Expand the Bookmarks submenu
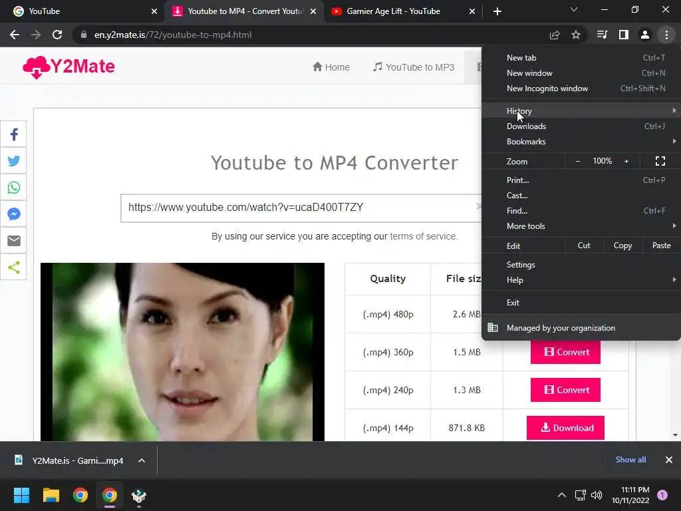The height and width of the screenshot is (511, 681). pyautogui.click(x=581, y=142)
